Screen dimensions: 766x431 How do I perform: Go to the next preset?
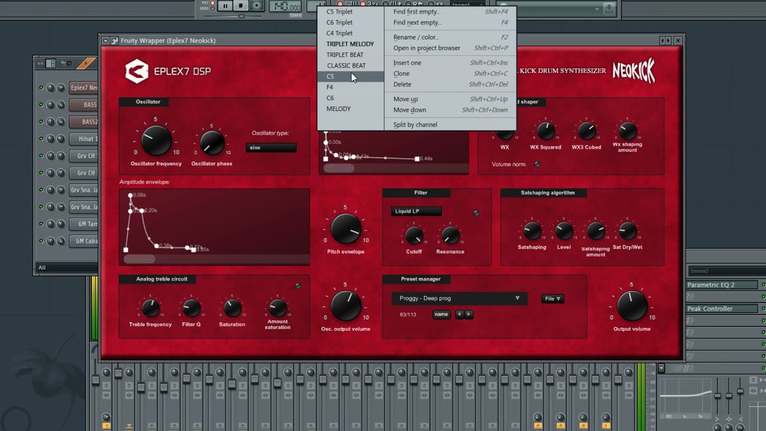coord(469,314)
